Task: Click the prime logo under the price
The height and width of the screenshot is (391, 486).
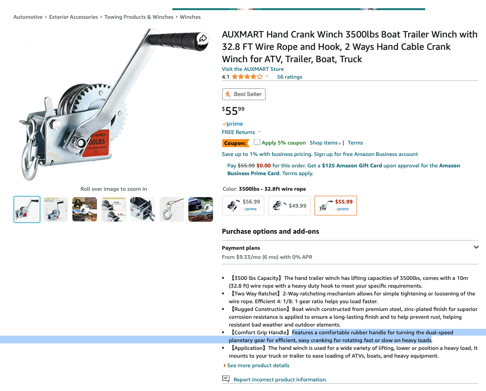Action: point(232,124)
